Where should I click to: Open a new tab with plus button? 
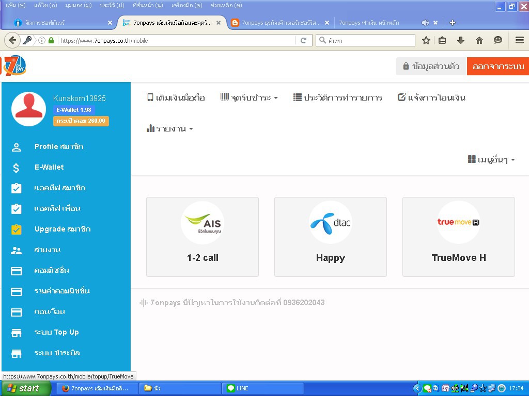(x=453, y=23)
